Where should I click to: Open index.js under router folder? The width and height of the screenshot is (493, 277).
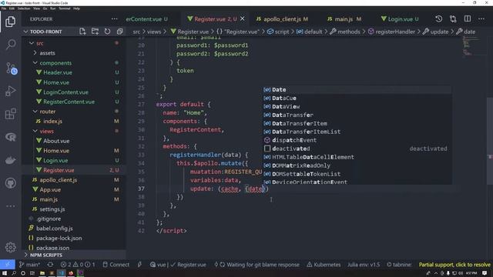(x=52, y=122)
